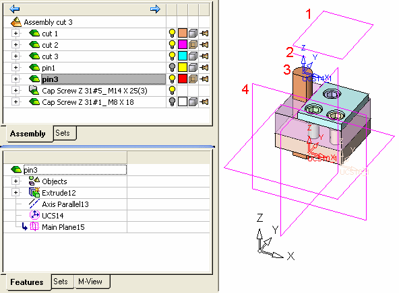Expand the Cap Screw M8 X 18 node
399x293 pixels.
(16, 101)
